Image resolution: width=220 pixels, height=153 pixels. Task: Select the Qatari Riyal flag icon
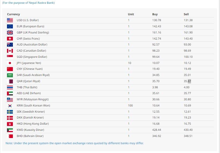(10, 81)
